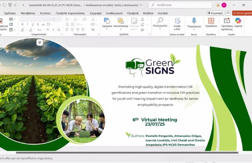The image size is (252, 163).
Task: Switch to Εγγραφή ribbon tab
Action: coord(96,13)
